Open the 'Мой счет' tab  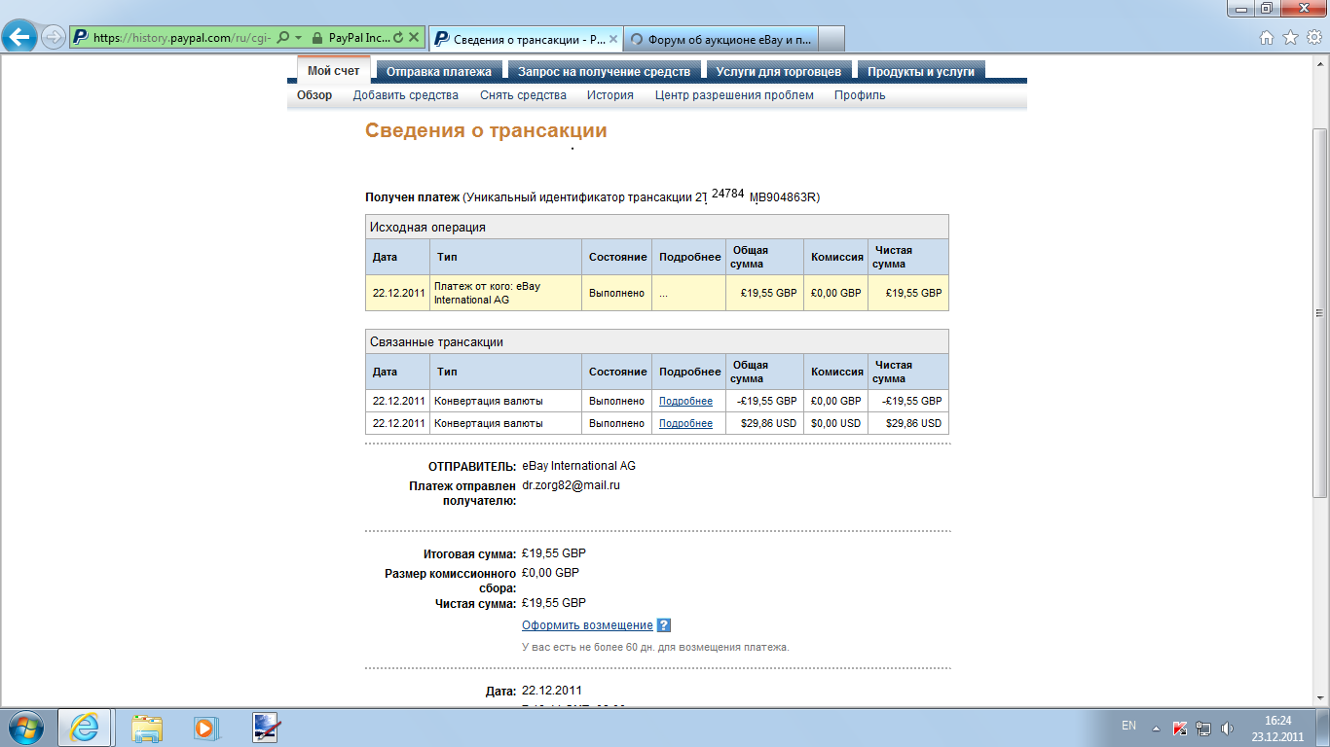(x=334, y=71)
